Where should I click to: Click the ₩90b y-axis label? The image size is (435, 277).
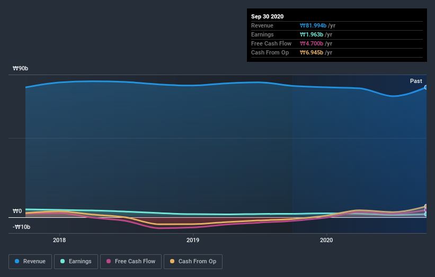(x=20, y=68)
